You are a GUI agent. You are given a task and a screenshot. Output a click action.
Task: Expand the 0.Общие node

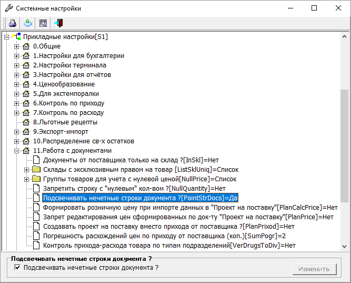coord(16,46)
